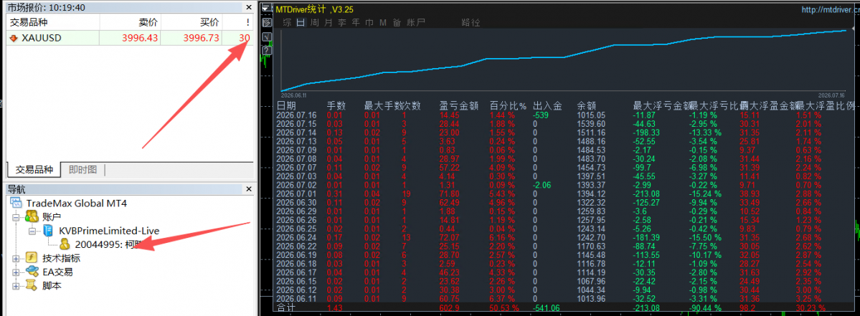Select the 账户 accounts group icon
Viewport: 860px width, 316px height.
click(x=32, y=217)
